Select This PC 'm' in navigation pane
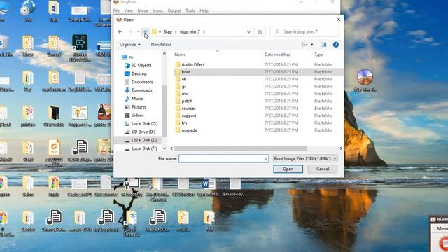This screenshot has height=252, width=448. coord(127,57)
